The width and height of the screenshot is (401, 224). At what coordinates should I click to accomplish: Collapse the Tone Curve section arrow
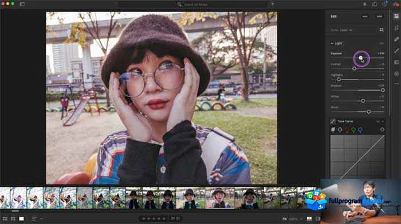(x=383, y=122)
